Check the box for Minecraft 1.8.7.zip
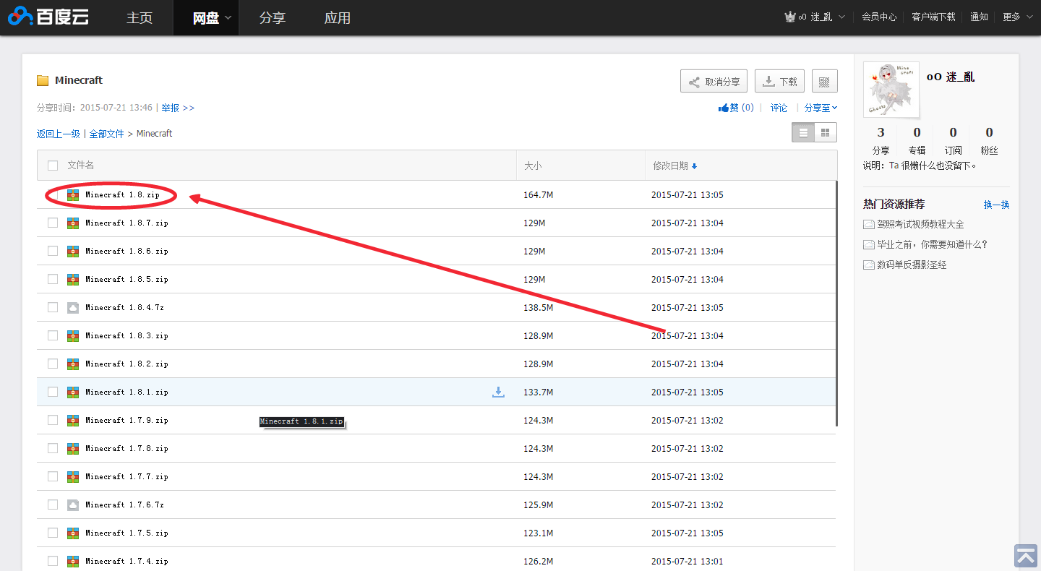The image size is (1041, 571). 53,223
